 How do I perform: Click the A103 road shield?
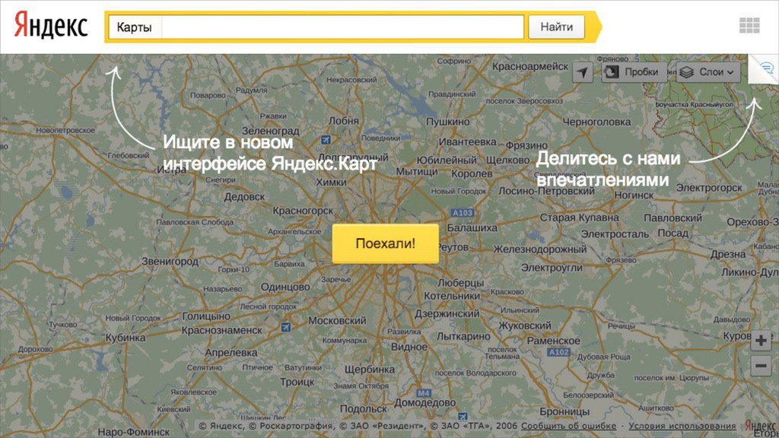[x=462, y=213]
